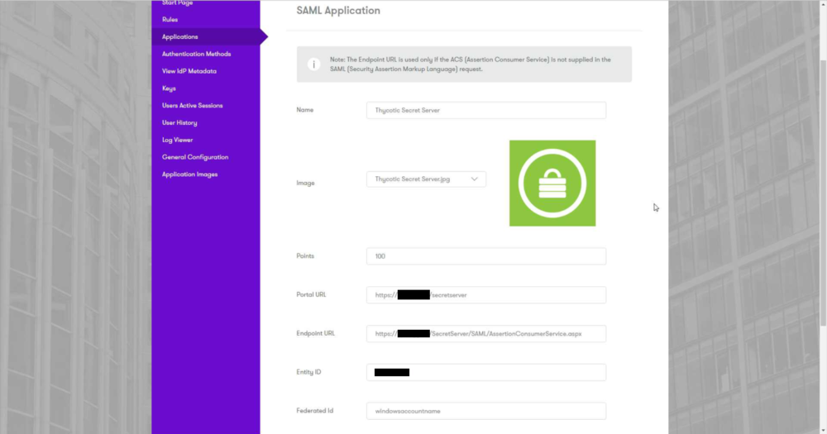Open the Log Viewer
Image resolution: width=827 pixels, height=434 pixels.
click(x=177, y=141)
